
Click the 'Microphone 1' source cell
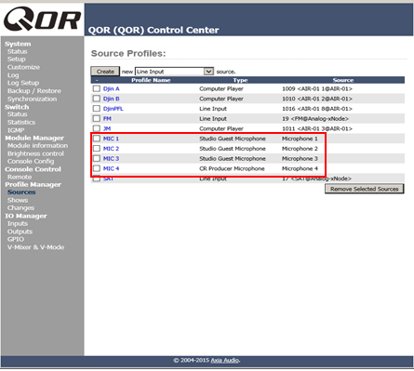(300, 139)
